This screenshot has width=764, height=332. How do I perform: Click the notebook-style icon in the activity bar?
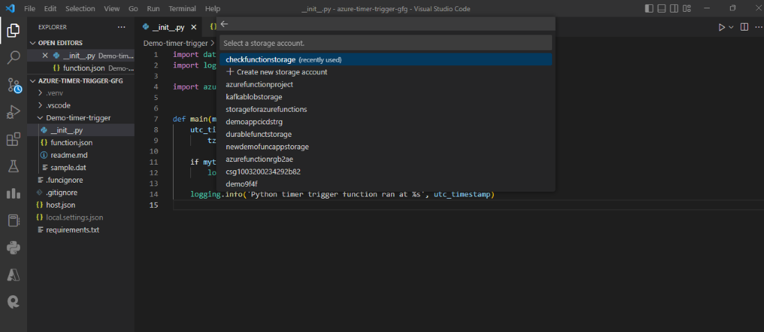[x=13, y=221]
